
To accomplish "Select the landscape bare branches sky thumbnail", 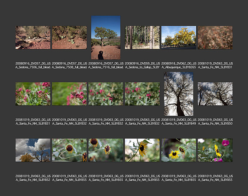I will (x=215, y=94).
